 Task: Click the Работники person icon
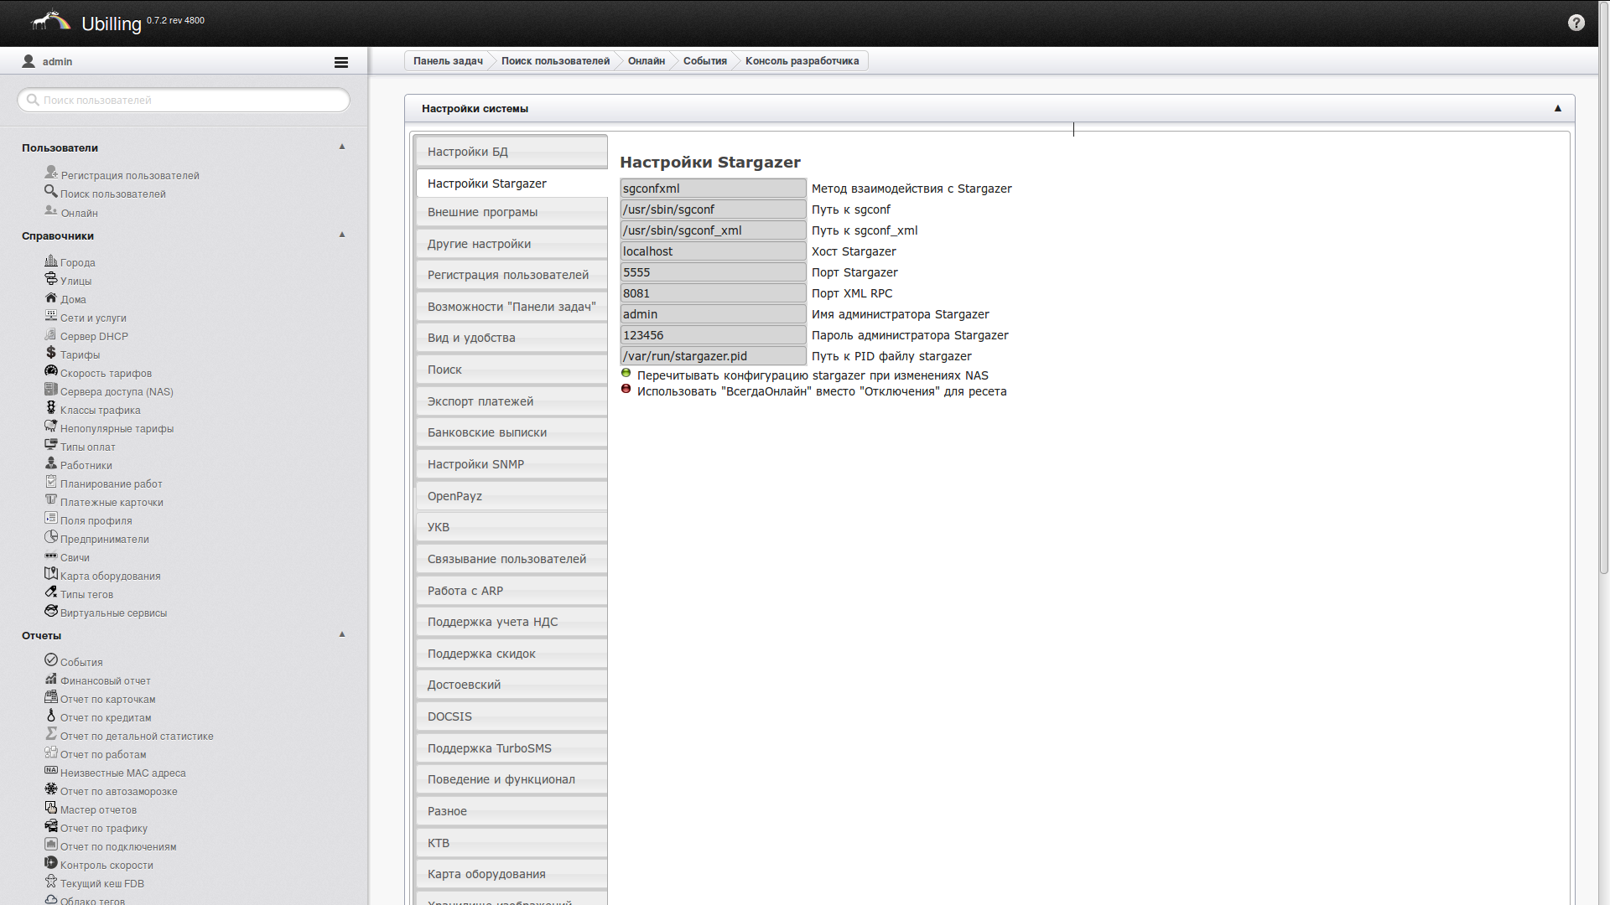pyautogui.click(x=51, y=463)
